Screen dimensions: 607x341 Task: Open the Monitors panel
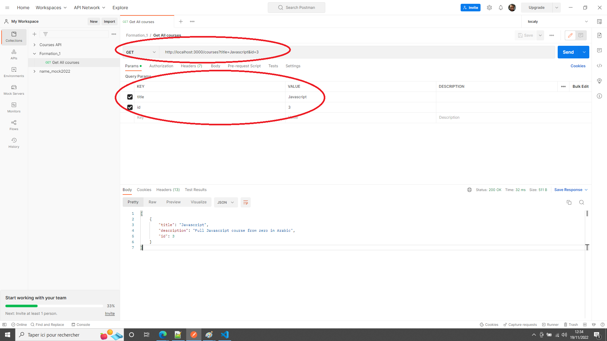click(14, 107)
